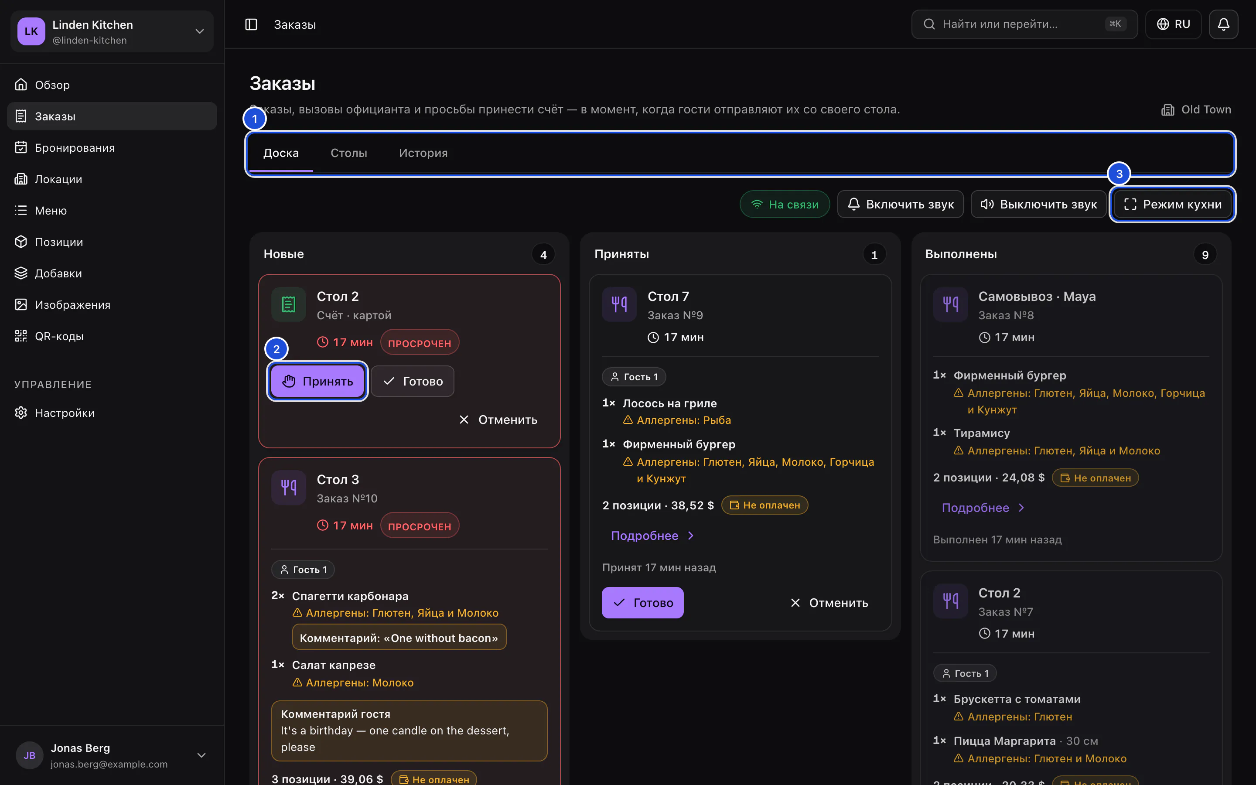Screen dimensions: 1256x785
Task: Open Изображения in the sidebar
Action: (x=112, y=305)
